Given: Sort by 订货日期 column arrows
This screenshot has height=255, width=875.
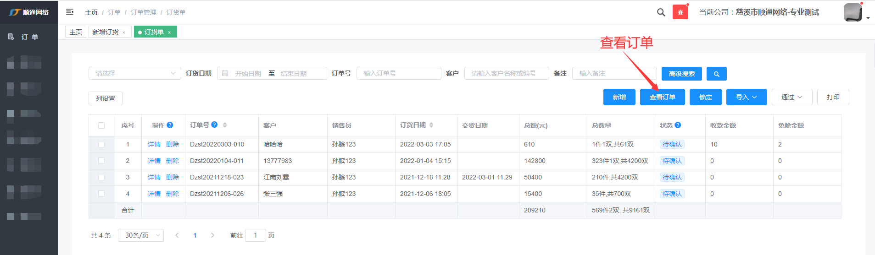Looking at the screenshot, I should pyautogui.click(x=431, y=125).
